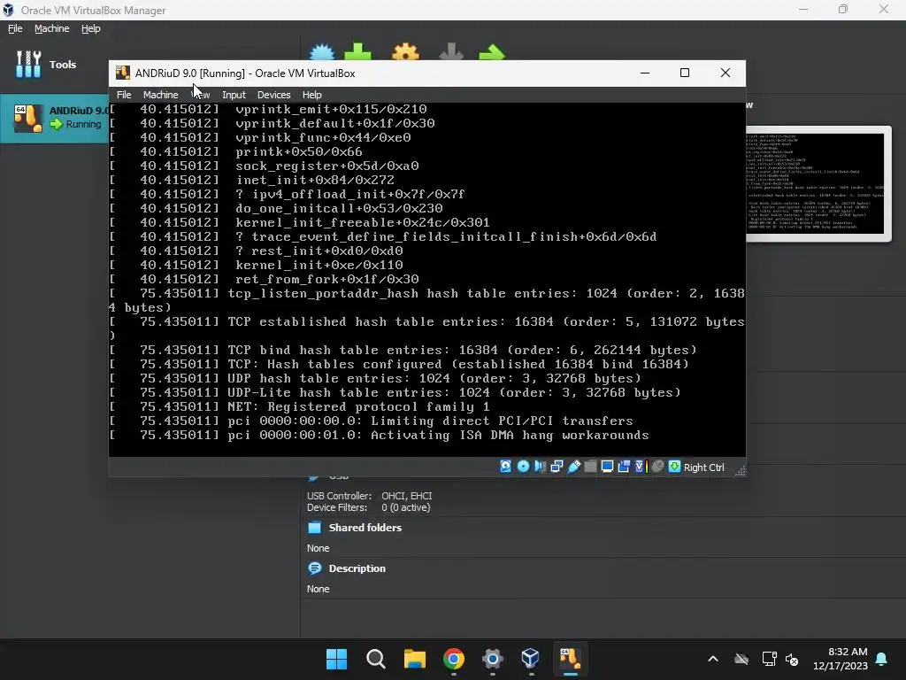This screenshot has width=906, height=680.
Task: Click the Tools wrench icon in Manager sidebar
Action: [28, 64]
